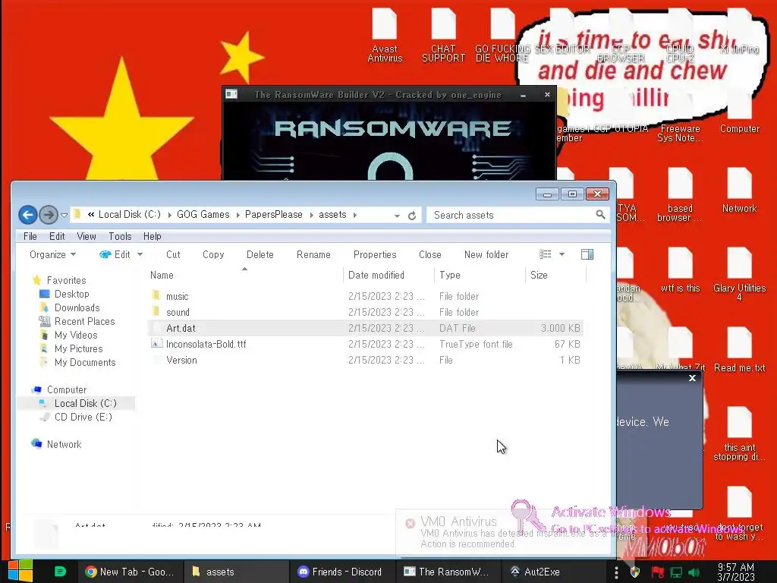Image resolution: width=777 pixels, height=583 pixels.
Task: Open Recent Places in the navigation pane
Action: pos(84,321)
